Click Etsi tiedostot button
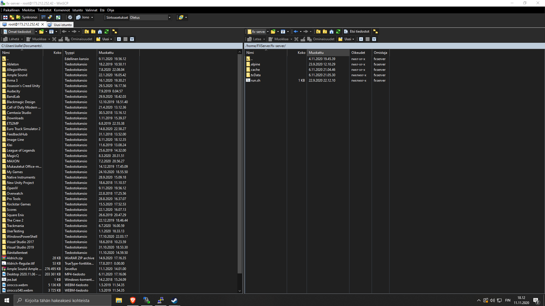545x306 pixels. (x=357, y=31)
